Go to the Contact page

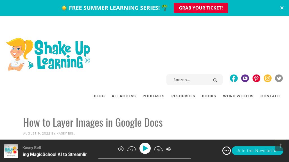270,96
